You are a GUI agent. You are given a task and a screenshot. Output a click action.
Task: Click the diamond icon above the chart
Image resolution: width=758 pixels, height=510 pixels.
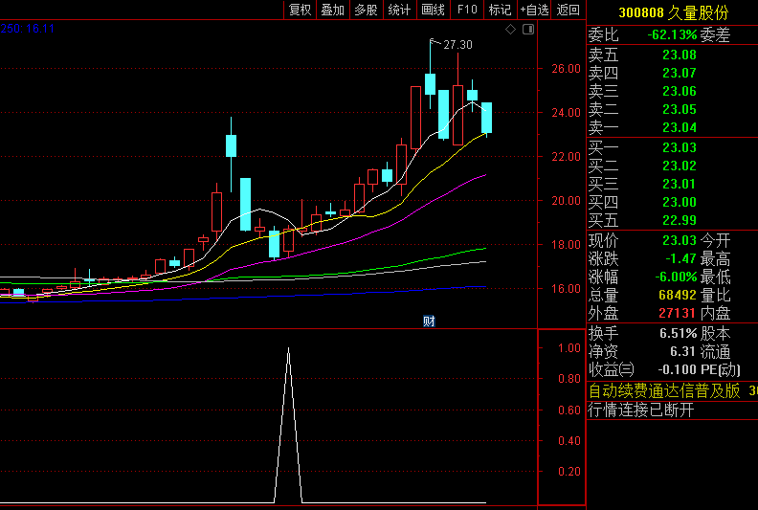click(510, 30)
